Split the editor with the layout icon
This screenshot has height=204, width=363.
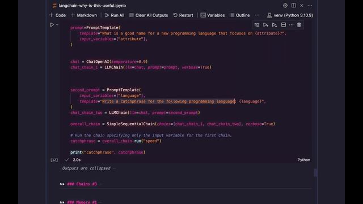coord(294,5)
